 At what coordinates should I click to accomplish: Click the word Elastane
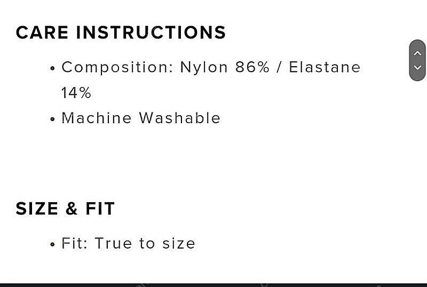pos(325,67)
